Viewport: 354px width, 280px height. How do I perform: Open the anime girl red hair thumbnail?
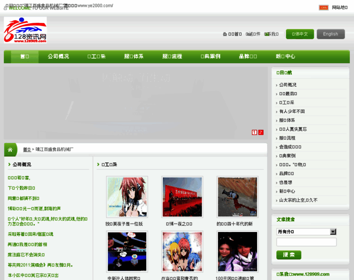point(127,197)
